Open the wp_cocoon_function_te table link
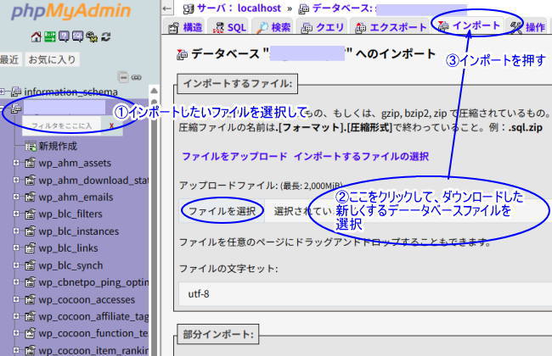This screenshot has width=552, height=356. 93,333
